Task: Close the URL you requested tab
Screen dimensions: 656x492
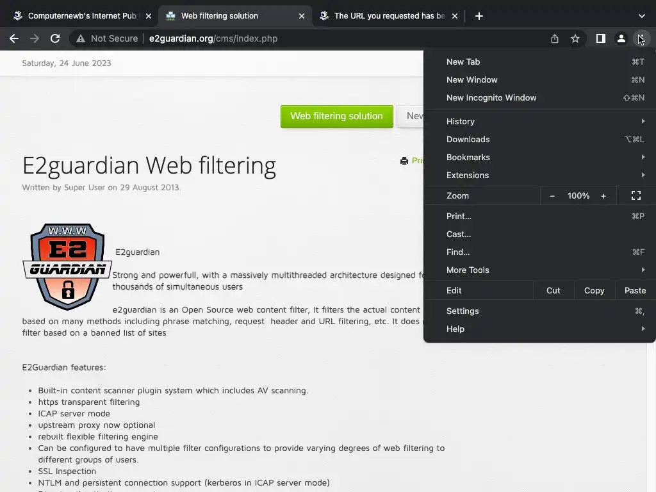Action: point(455,16)
